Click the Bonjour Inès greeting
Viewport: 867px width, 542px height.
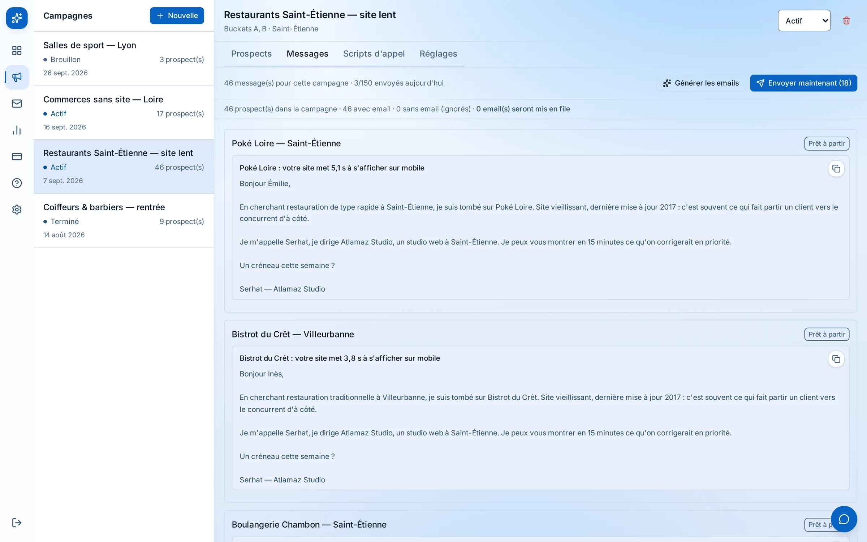262,374
